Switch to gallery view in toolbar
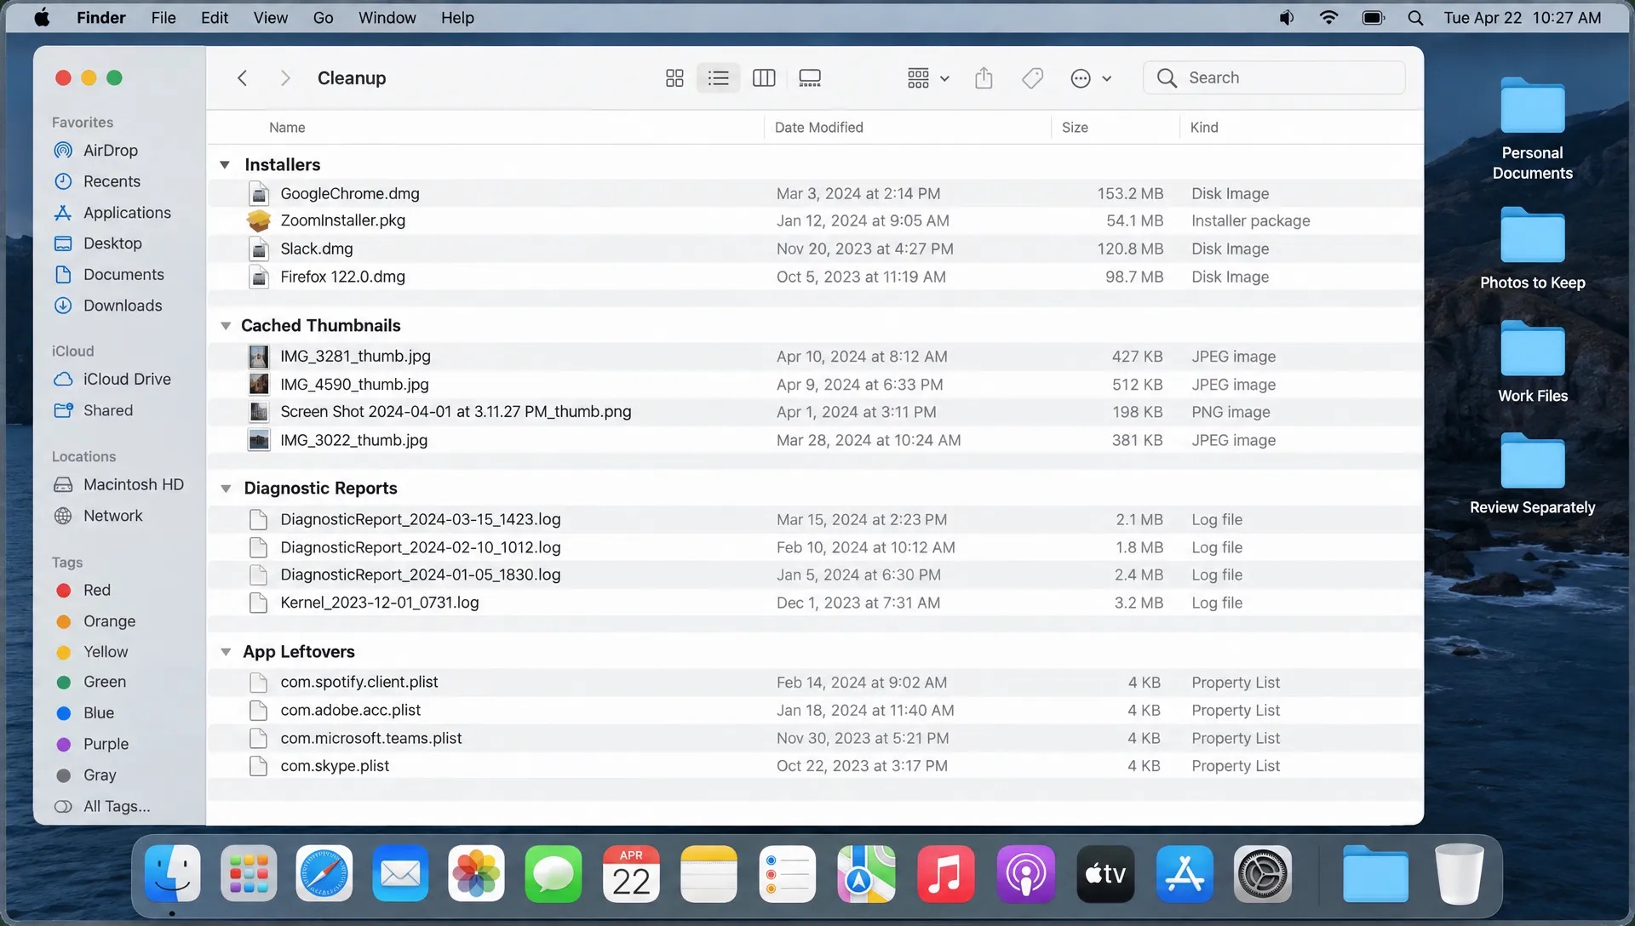1635x926 pixels. [810, 78]
